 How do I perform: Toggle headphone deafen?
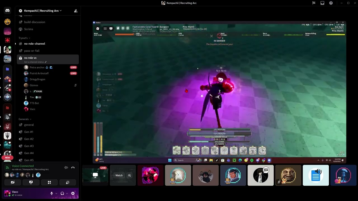[62, 193]
